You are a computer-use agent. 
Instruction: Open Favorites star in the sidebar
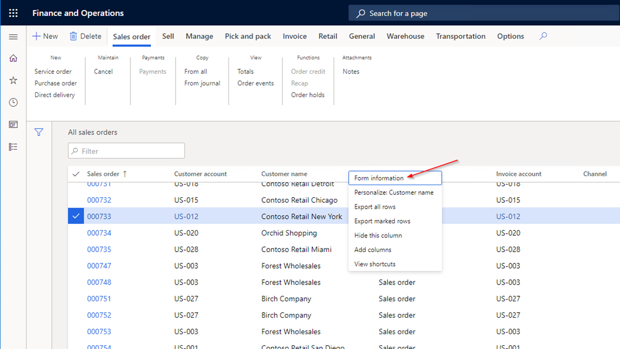pos(13,80)
